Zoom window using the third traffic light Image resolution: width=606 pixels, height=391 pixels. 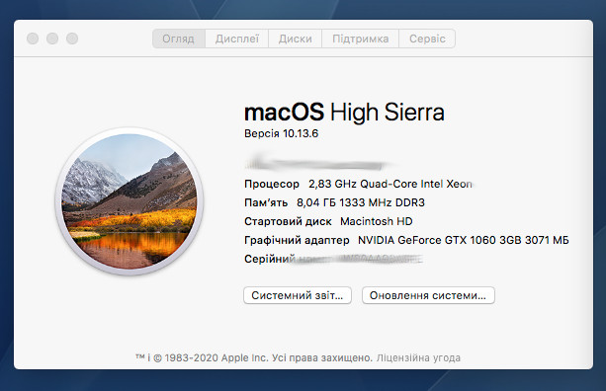point(72,39)
